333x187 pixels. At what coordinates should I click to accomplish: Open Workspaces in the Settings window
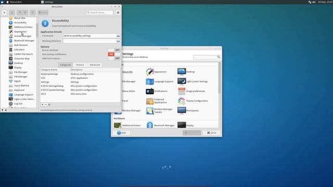tap(188, 111)
